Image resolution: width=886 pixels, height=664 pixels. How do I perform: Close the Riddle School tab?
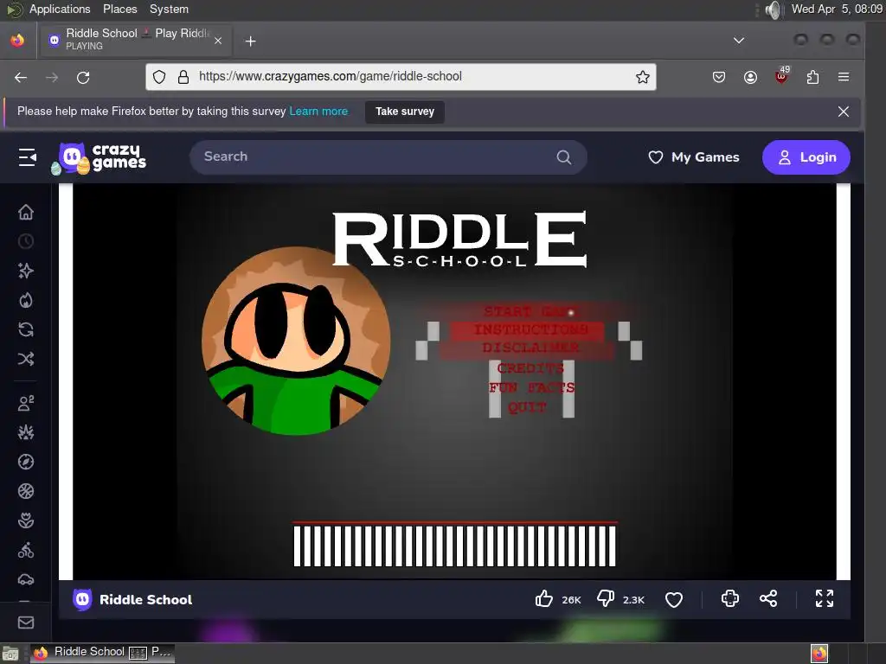coord(218,41)
